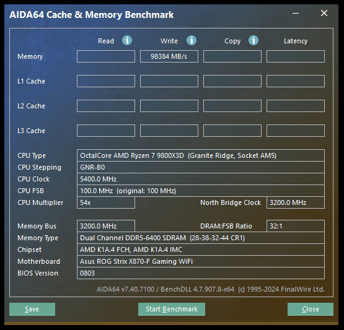Click the CPU Clock value 5400.0 MHz

tap(201, 179)
